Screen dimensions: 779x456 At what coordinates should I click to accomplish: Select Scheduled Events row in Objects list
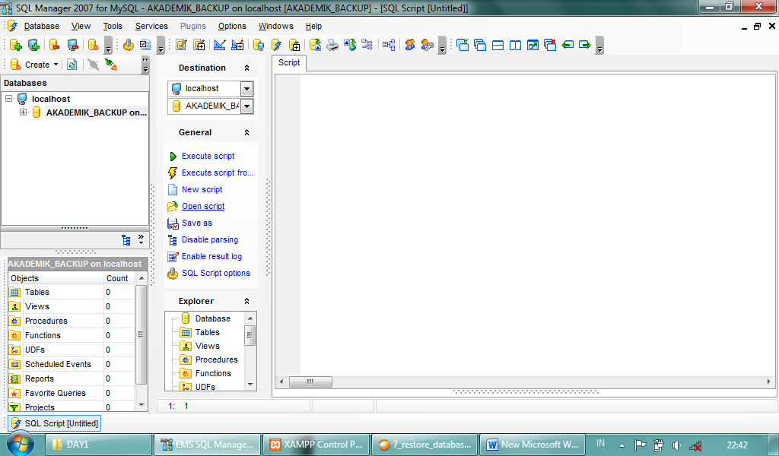(72, 364)
